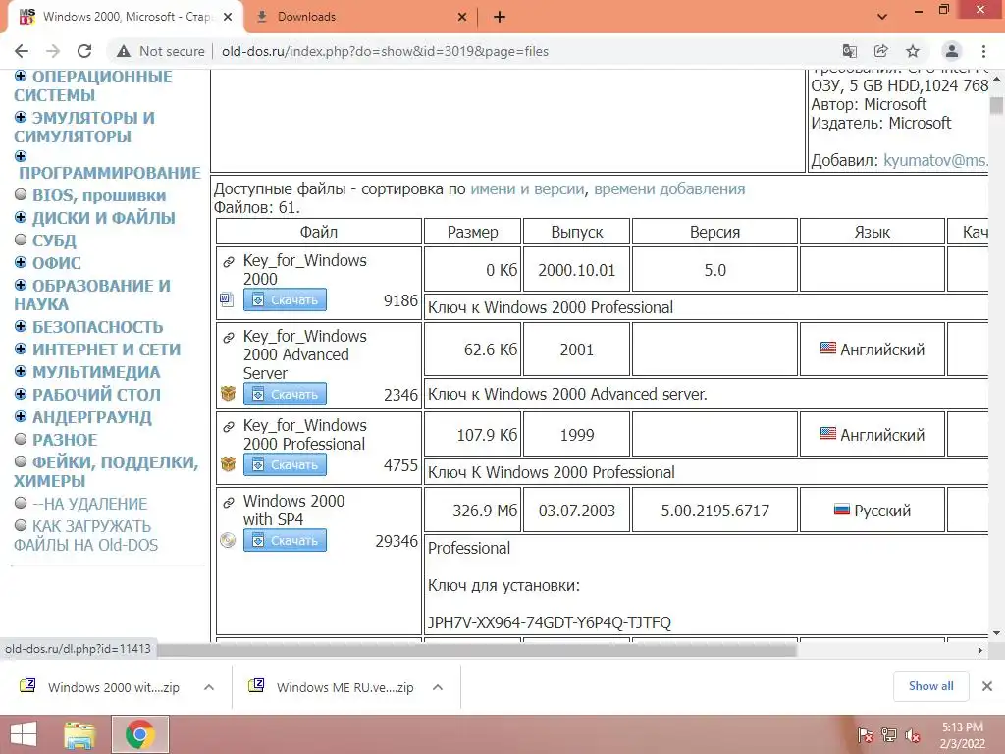Sort files by имени и версии
The width and height of the screenshot is (1005, 754).
click(527, 189)
